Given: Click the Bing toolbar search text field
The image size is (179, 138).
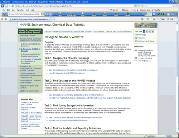Looking at the screenshot, I should pyautogui.click(x=25, y=14).
